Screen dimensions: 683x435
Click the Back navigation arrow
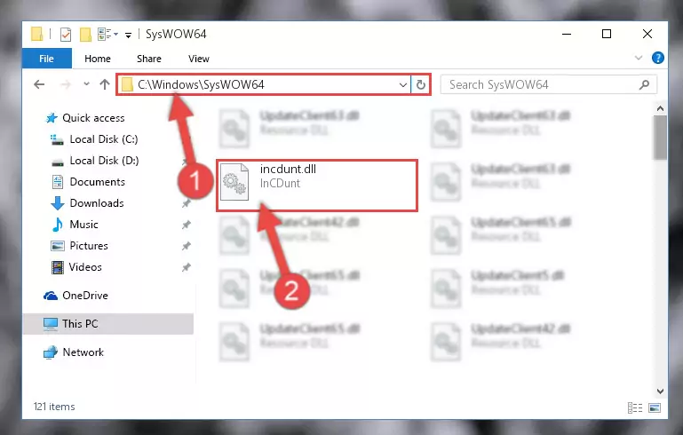coord(39,84)
